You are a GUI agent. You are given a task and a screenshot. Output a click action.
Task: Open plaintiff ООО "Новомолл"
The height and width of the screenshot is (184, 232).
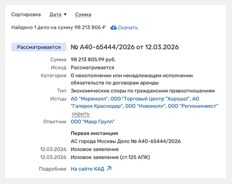pyautogui.click(x=145, y=106)
